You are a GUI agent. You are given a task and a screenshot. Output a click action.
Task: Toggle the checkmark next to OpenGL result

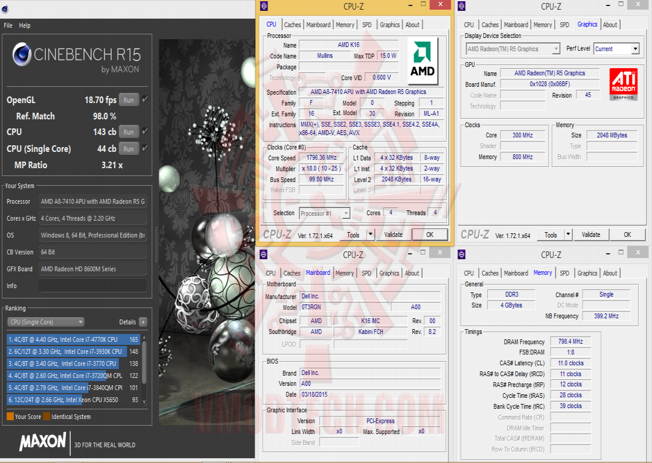145,100
